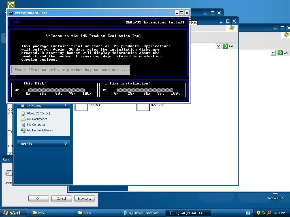Click Browse... in the Run dialog
The width and height of the screenshot is (290, 217).
click(84, 199)
